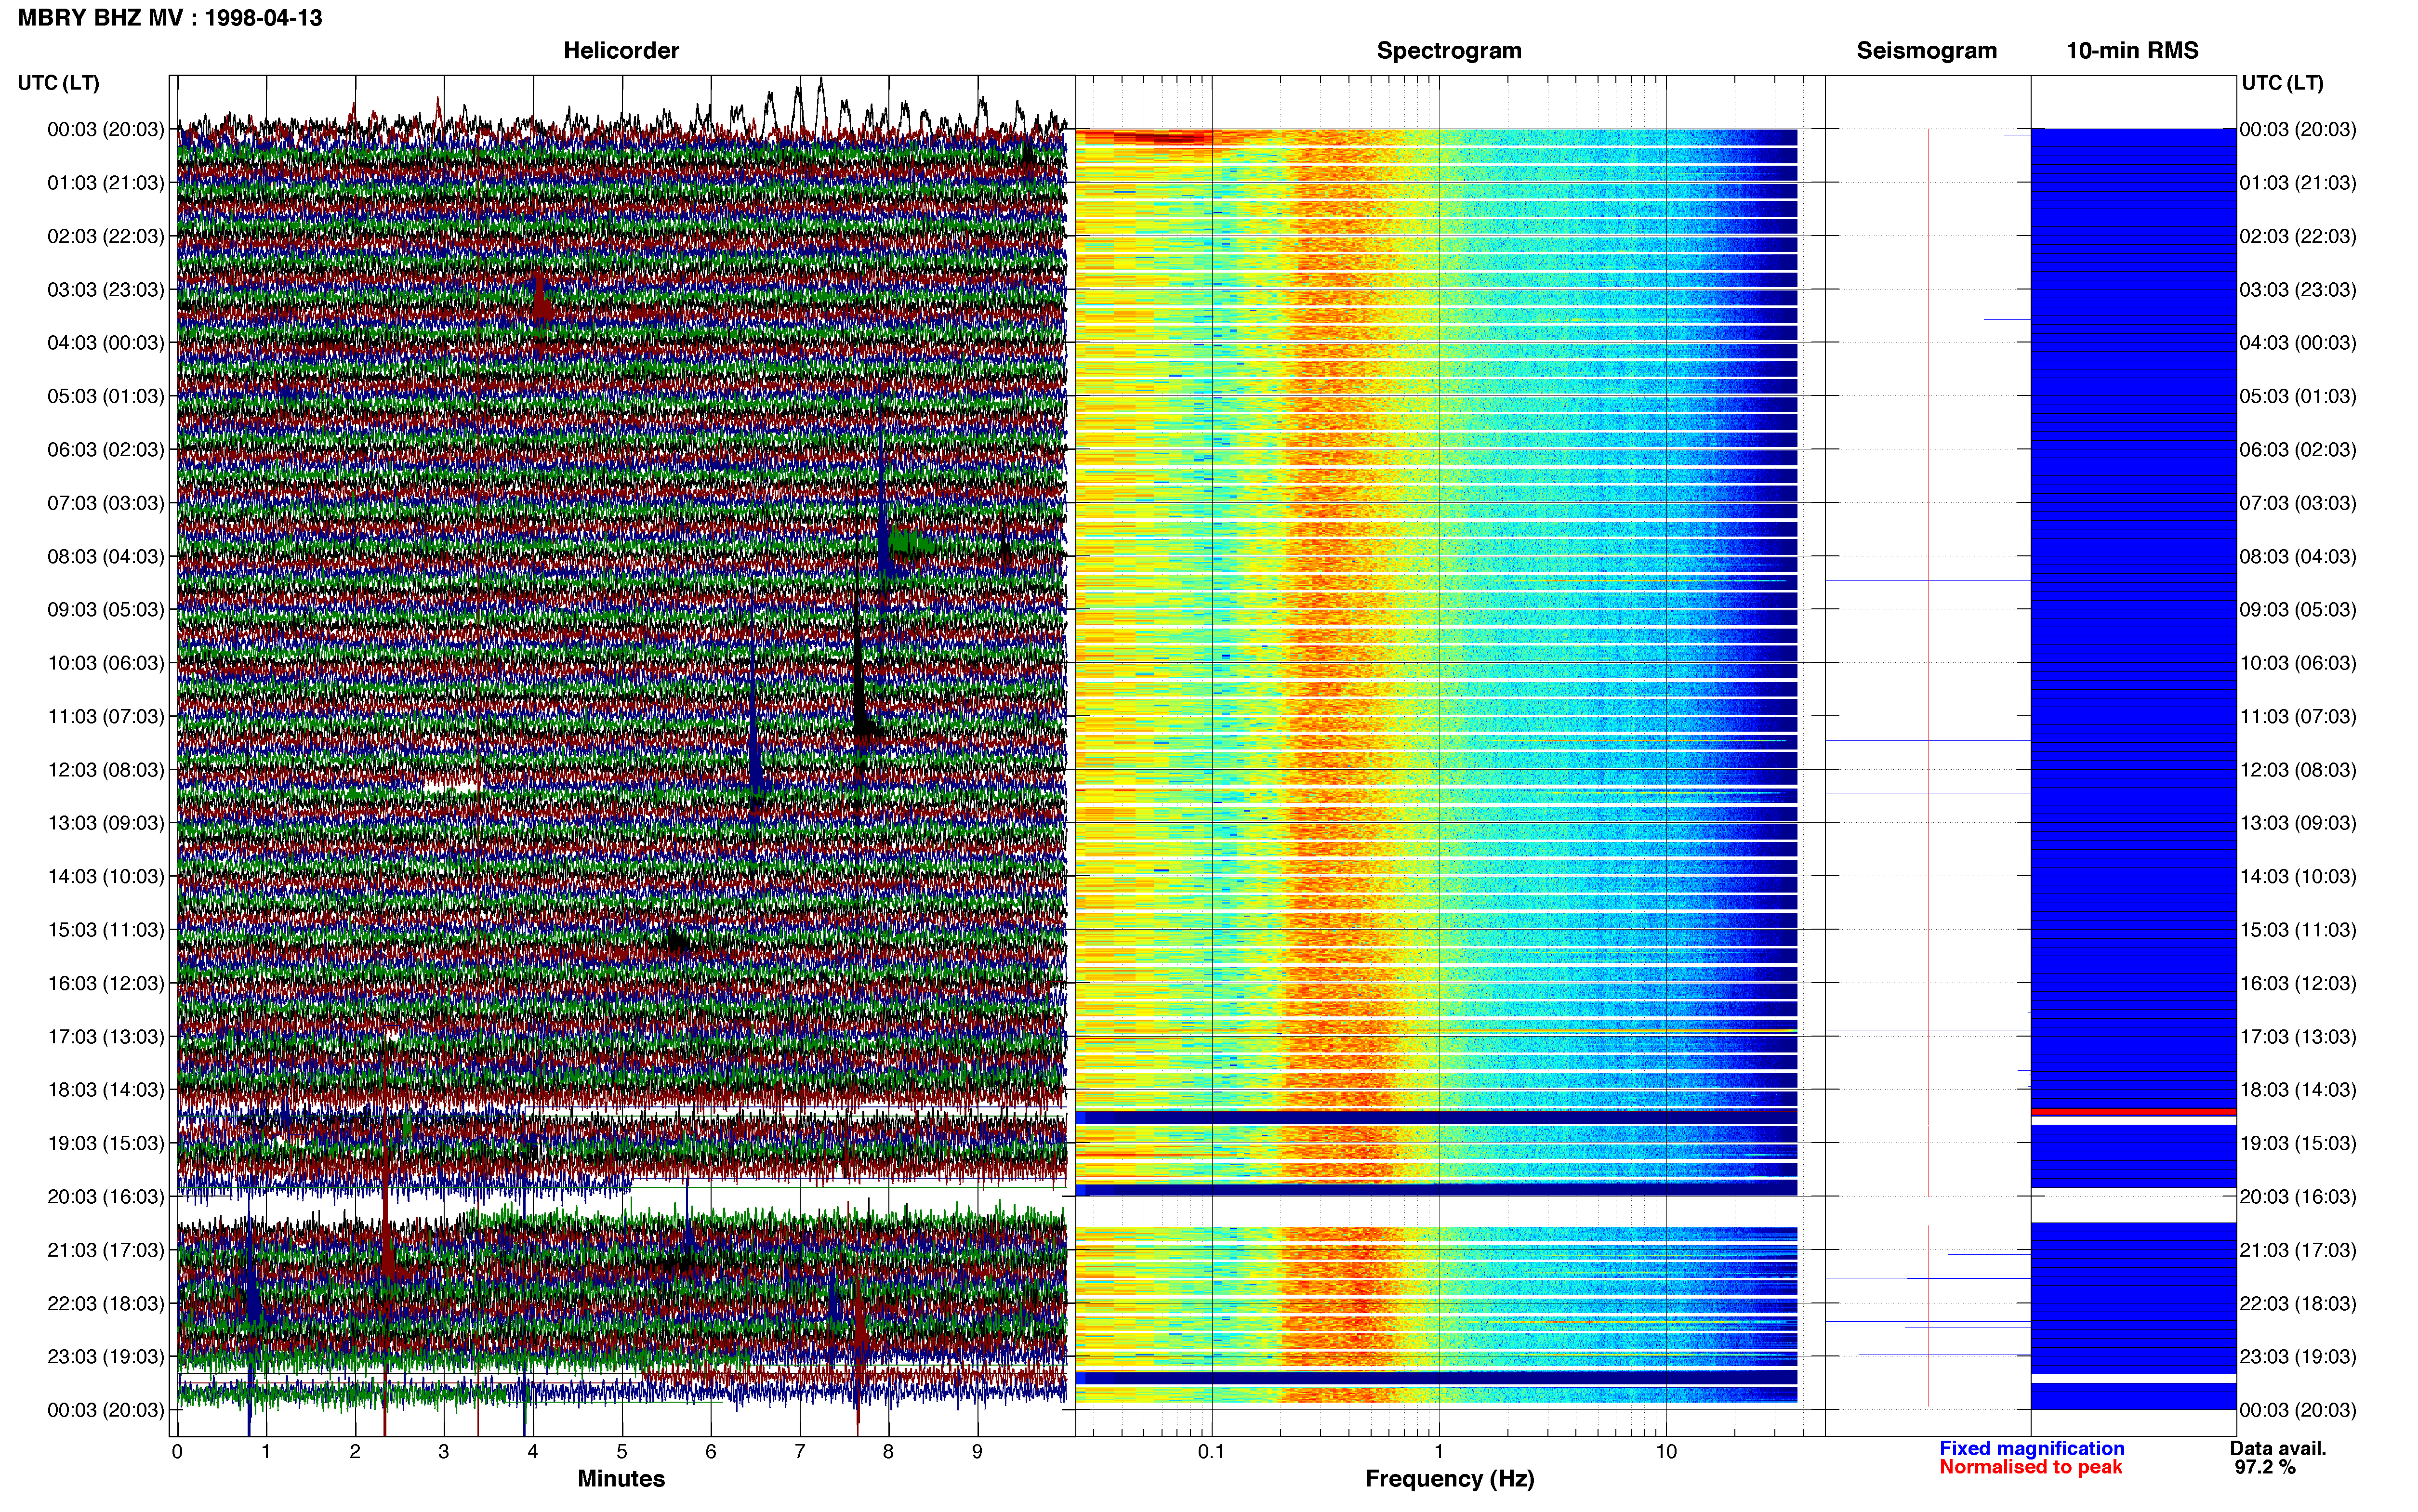Image resolution: width=2418 pixels, height=1512 pixels.
Task: Click minute tick label 0 on helicorder axis
Action: pyautogui.click(x=177, y=1451)
